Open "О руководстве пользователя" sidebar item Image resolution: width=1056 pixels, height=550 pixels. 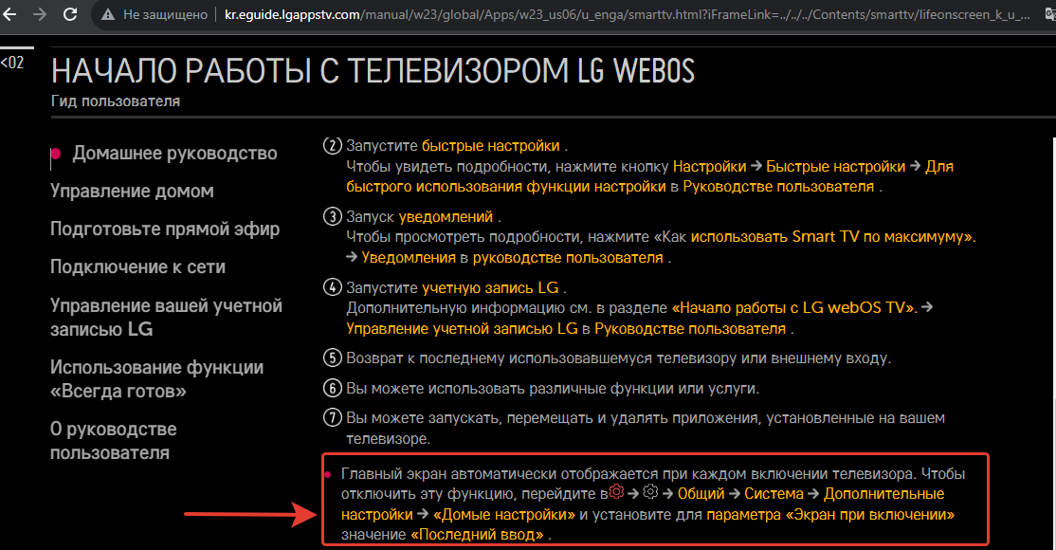pyautogui.click(x=113, y=440)
